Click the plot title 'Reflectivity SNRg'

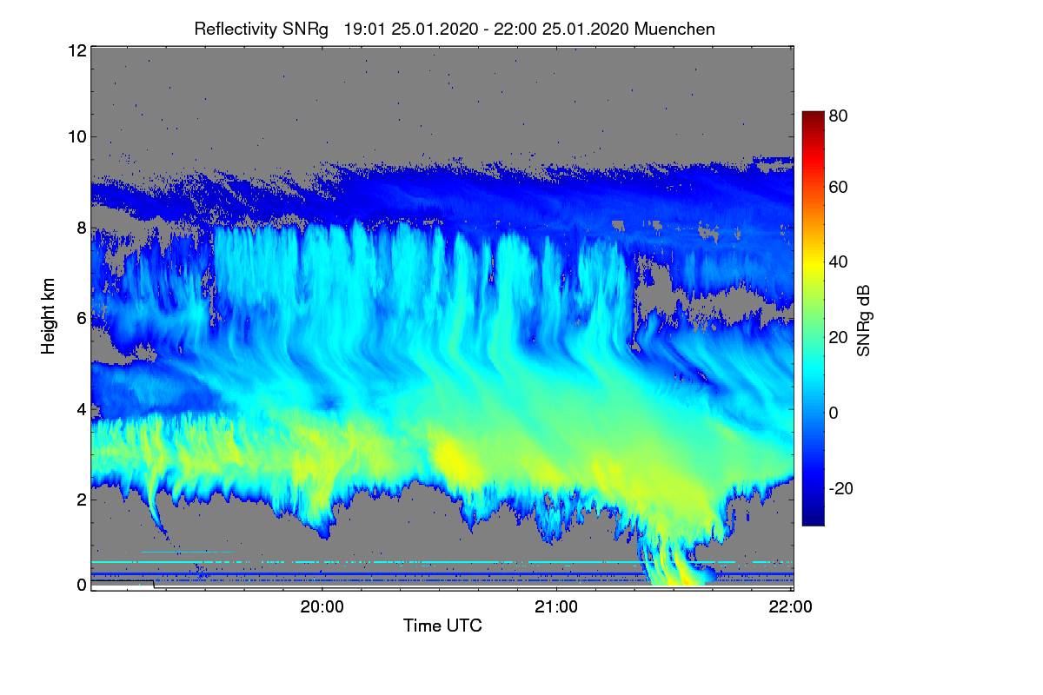point(261,29)
